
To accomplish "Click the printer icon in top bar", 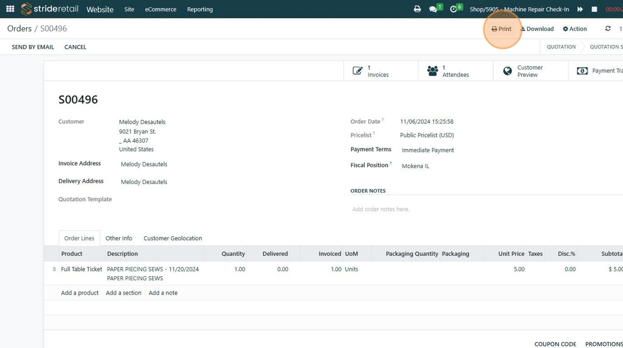I will pyautogui.click(x=417, y=9).
